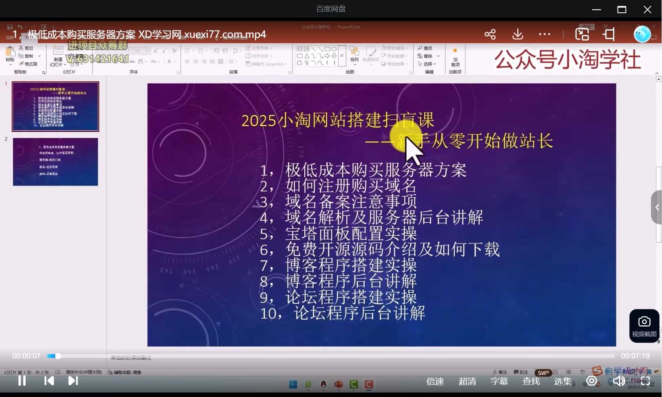Expand the 选集 episode list
The width and height of the screenshot is (662, 397).
pyautogui.click(x=563, y=381)
